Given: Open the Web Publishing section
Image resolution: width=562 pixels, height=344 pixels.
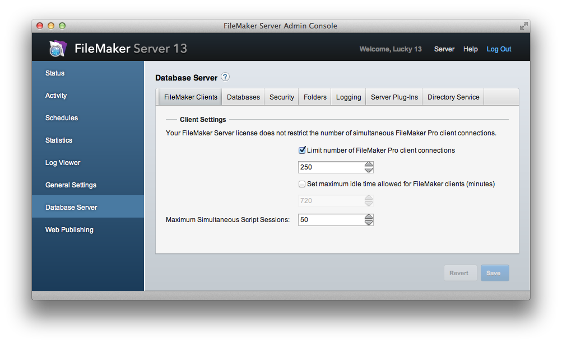Looking at the screenshot, I should tap(69, 230).
